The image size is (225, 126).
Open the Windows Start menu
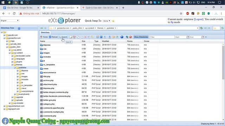point(3,2)
